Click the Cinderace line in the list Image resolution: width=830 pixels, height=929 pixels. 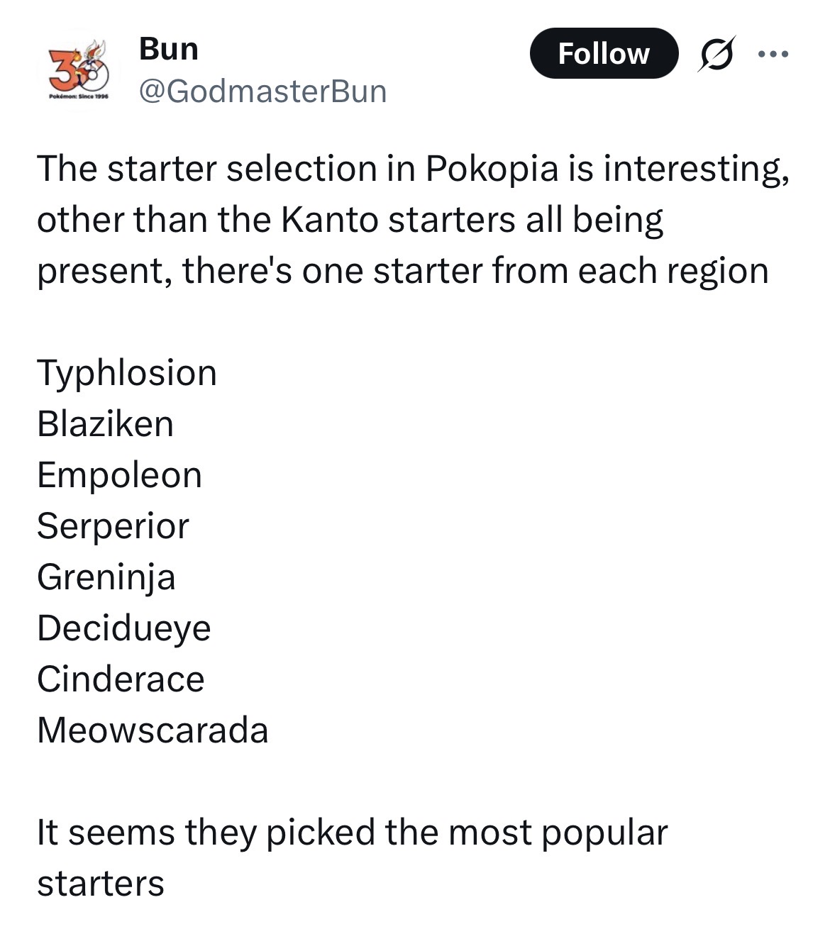point(121,679)
